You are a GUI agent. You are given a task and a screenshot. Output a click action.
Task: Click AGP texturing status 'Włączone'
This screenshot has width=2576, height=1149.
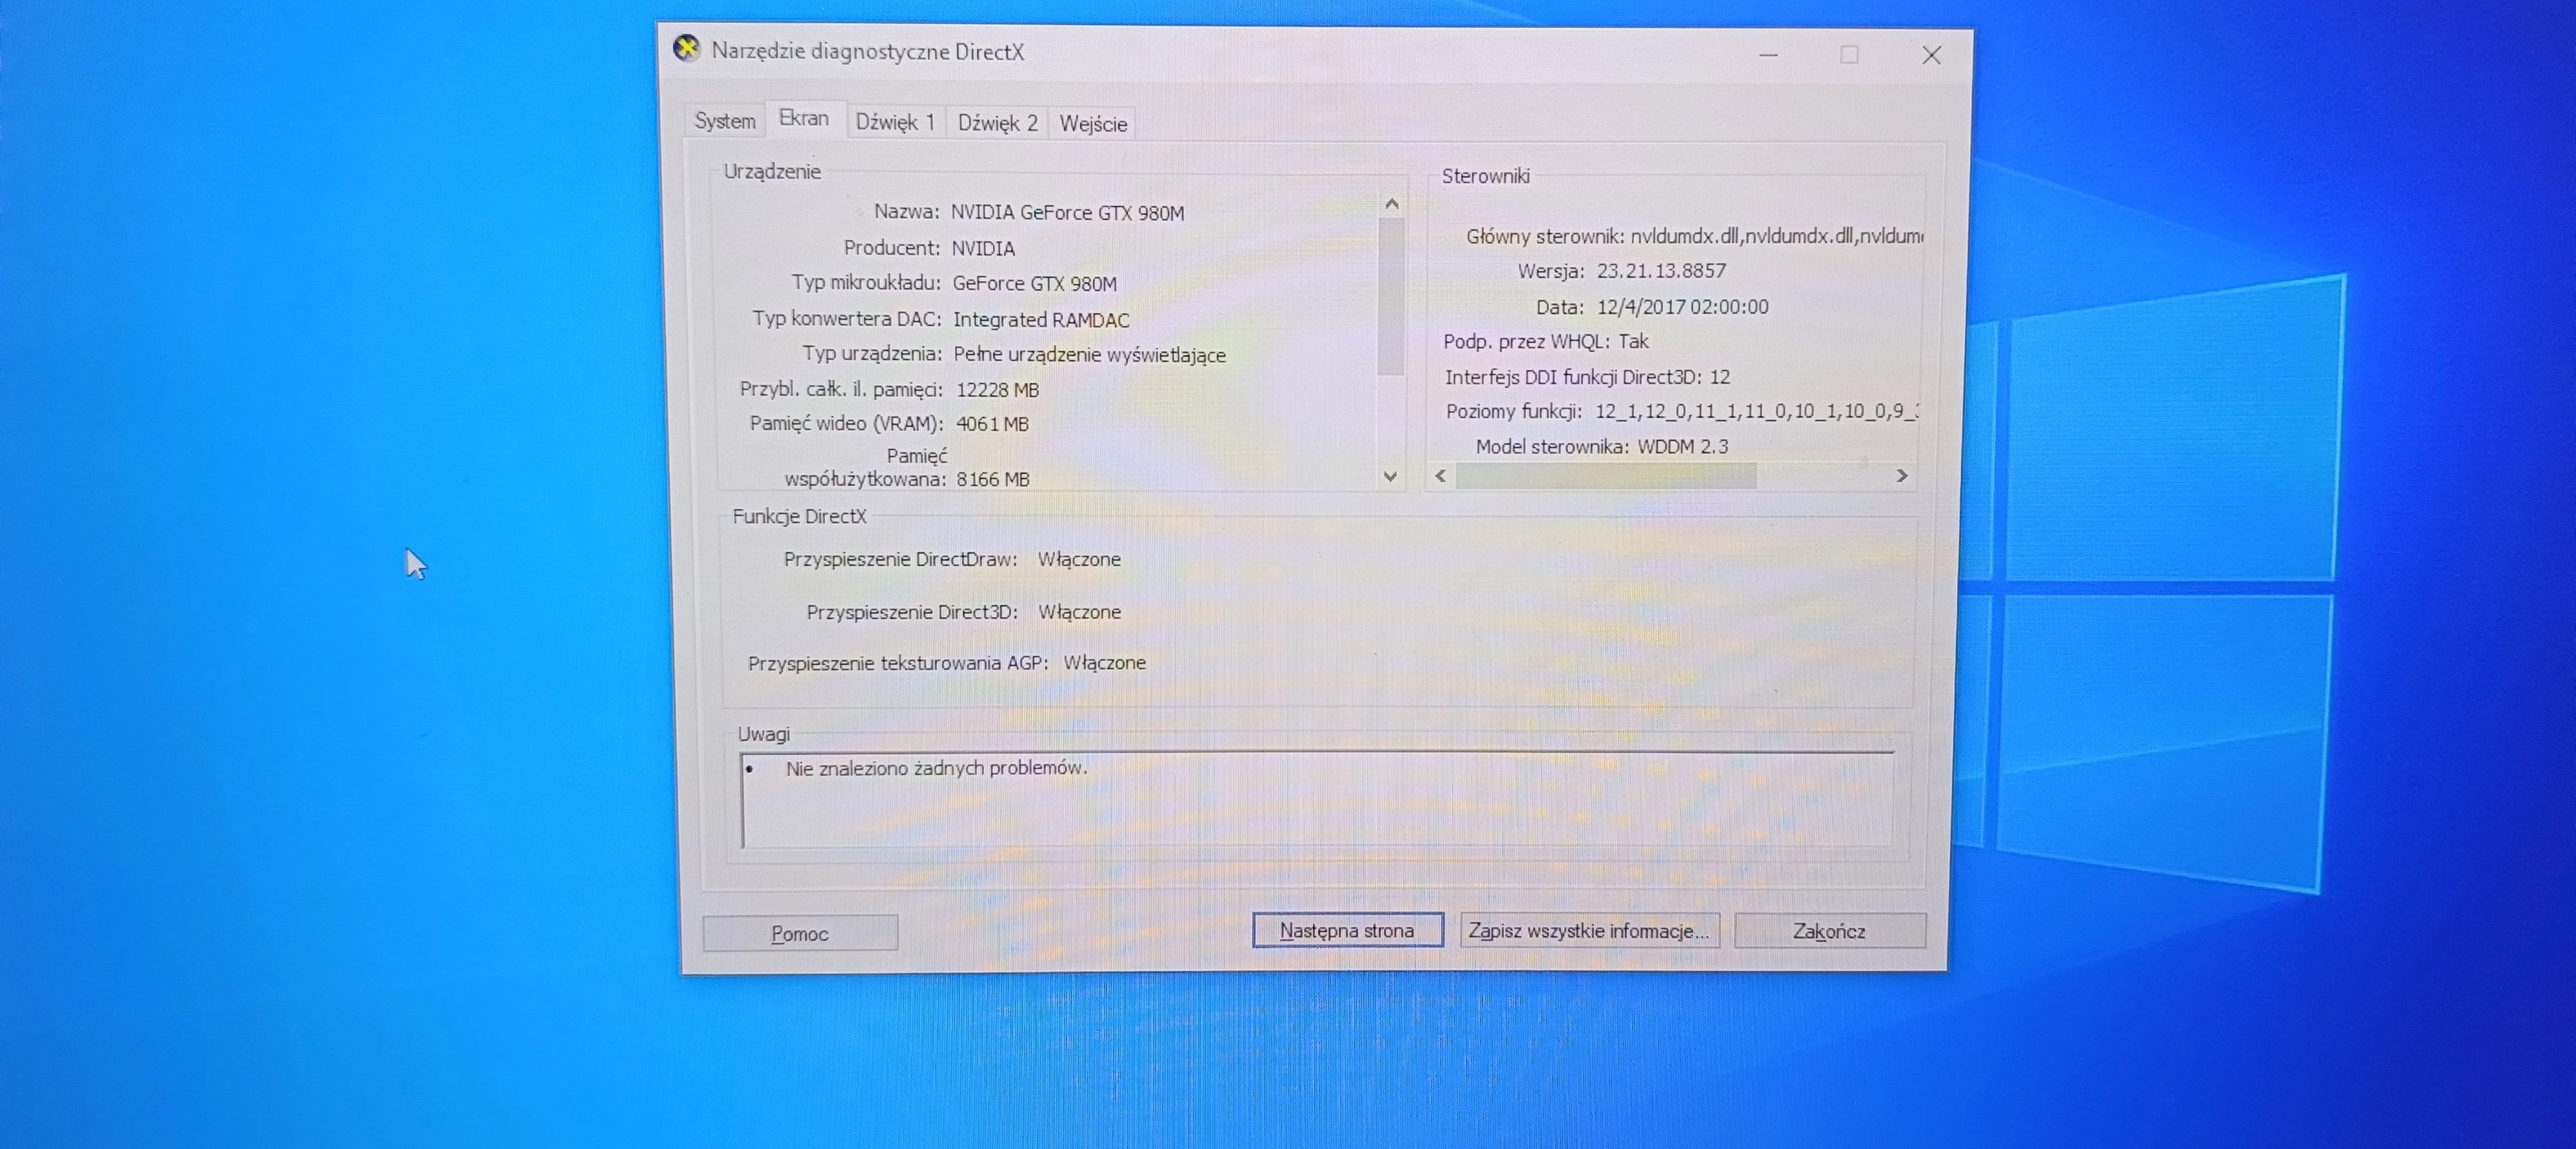pyautogui.click(x=1104, y=663)
